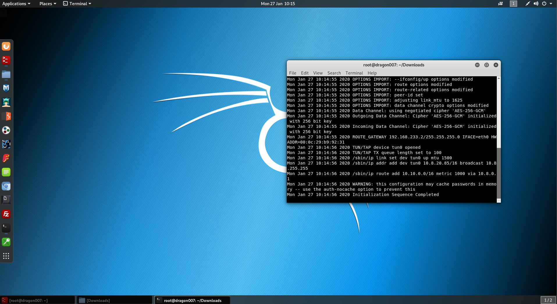Expand the system menu arrow beside power icon
The image size is (557, 304).
551,3
